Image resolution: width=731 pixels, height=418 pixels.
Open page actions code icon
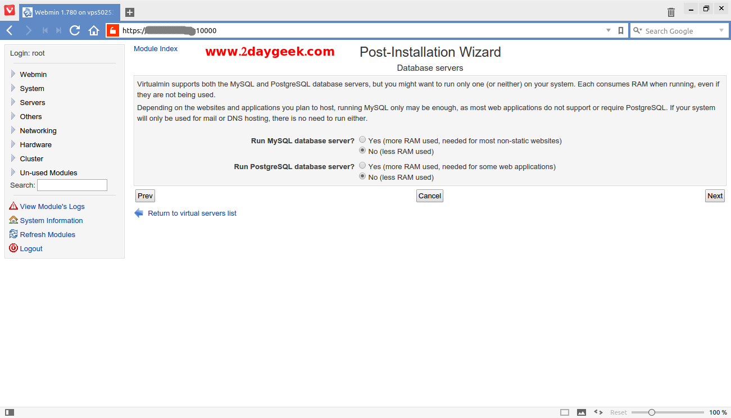click(598, 412)
